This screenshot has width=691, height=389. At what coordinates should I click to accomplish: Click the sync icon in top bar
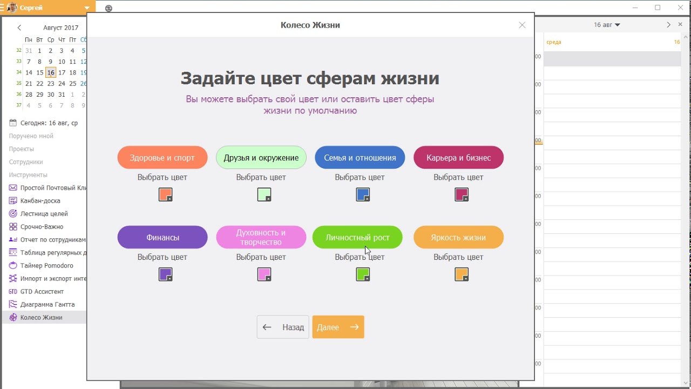(x=109, y=8)
